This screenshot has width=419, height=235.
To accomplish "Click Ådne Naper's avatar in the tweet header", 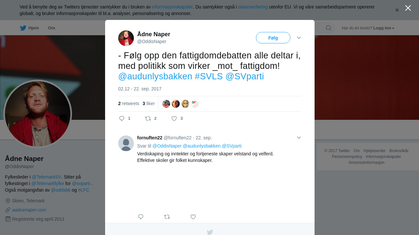I will 126,38.
